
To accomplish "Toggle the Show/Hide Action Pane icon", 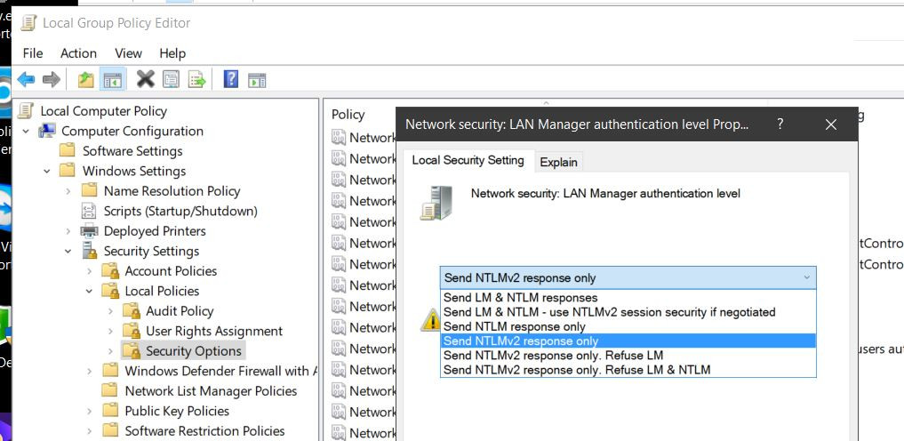I will [257, 80].
